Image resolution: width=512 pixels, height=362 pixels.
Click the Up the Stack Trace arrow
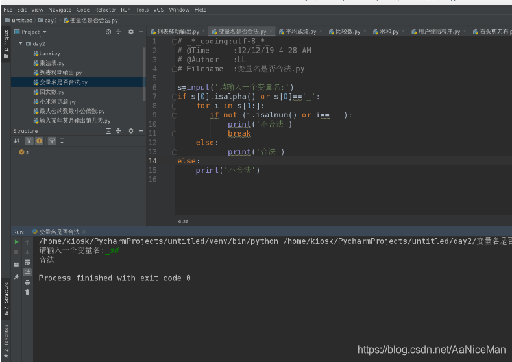pos(27,242)
